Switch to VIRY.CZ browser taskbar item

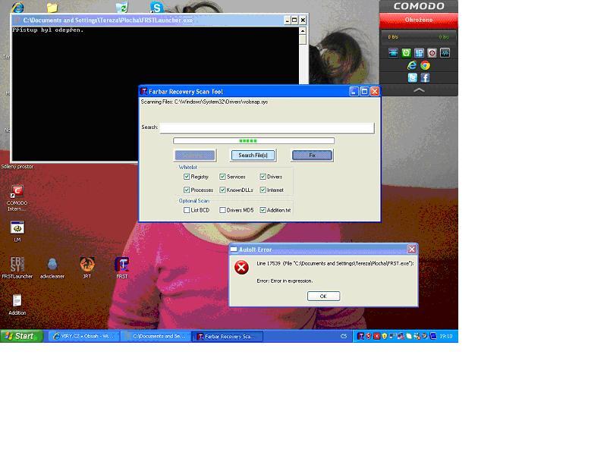tap(85, 336)
